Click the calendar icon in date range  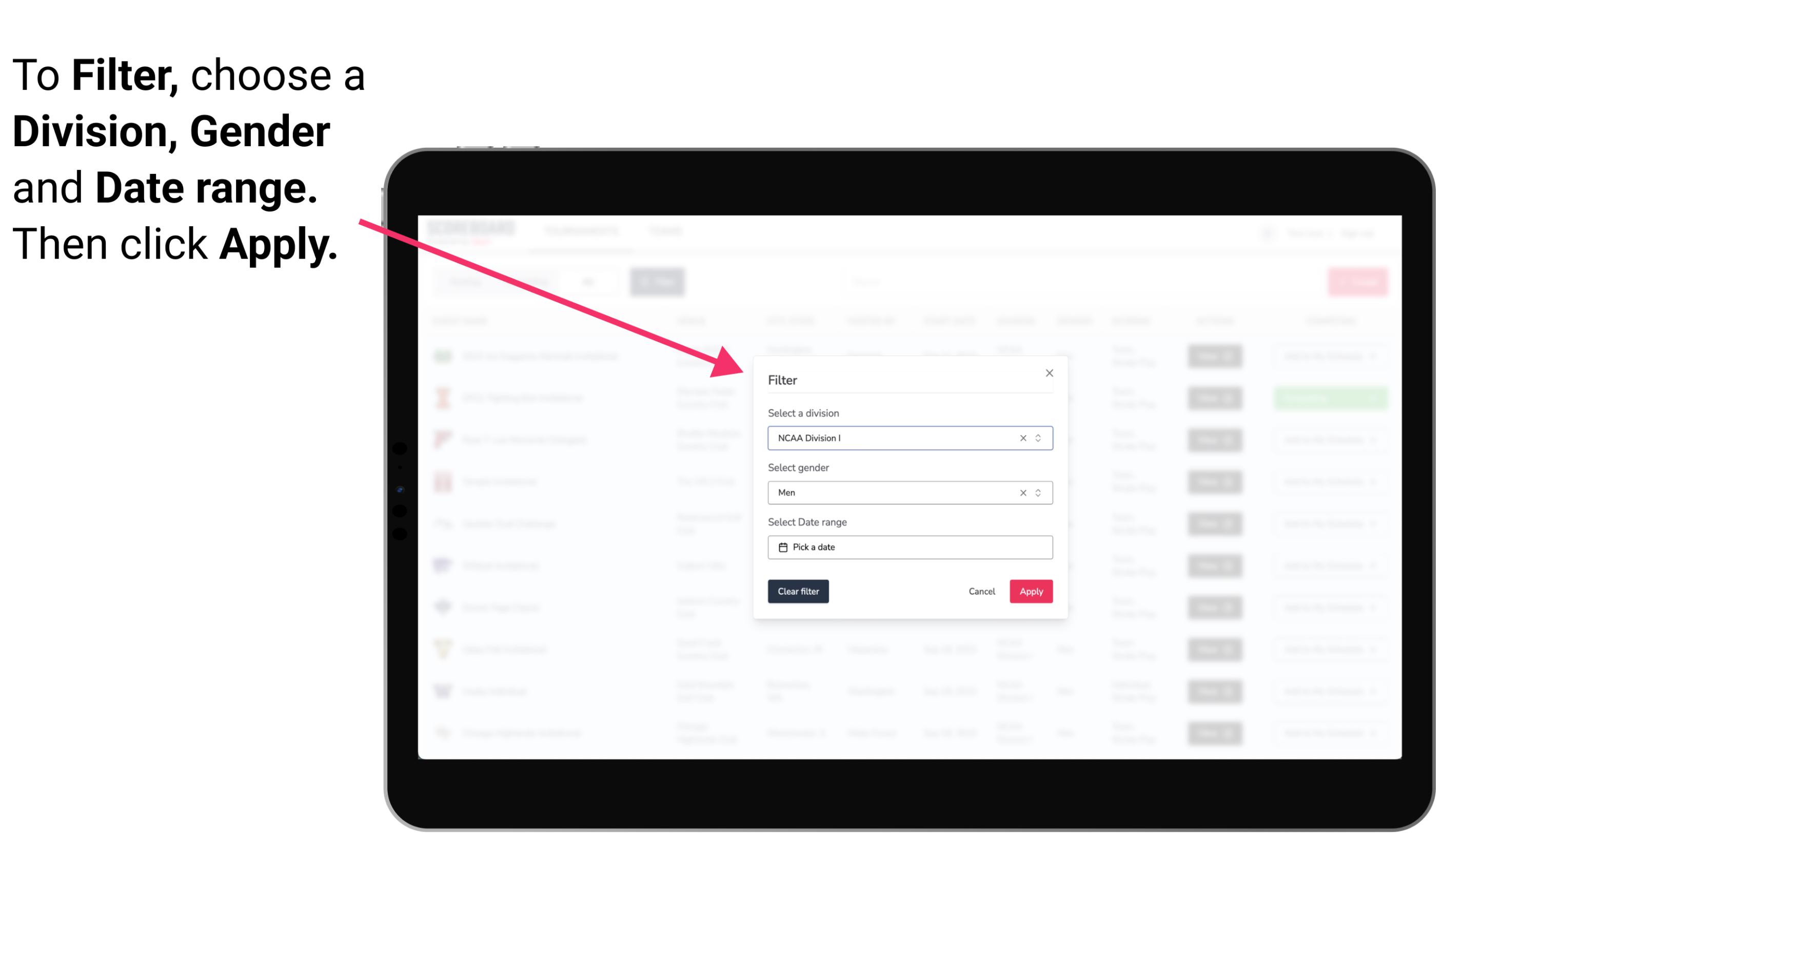coord(781,547)
